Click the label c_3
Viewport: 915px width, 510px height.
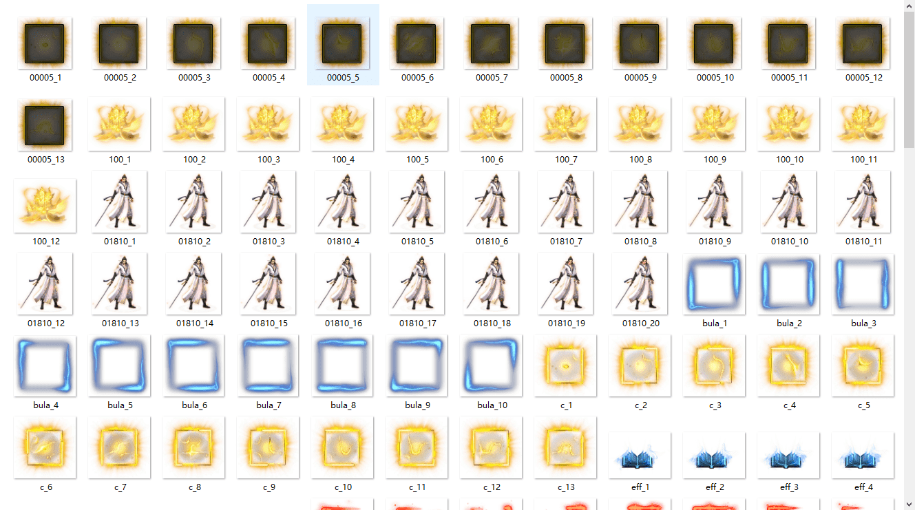point(715,405)
